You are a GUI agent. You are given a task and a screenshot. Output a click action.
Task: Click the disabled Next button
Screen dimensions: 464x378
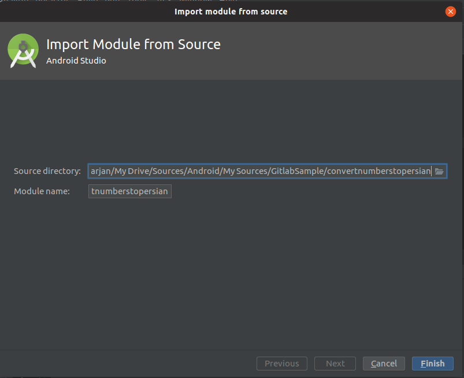pos(335,363)
